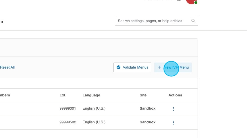The height and width of the screenshot is (138, 247).
Task: Click the magnifier icon in the search box
Action: coord(193,21)
